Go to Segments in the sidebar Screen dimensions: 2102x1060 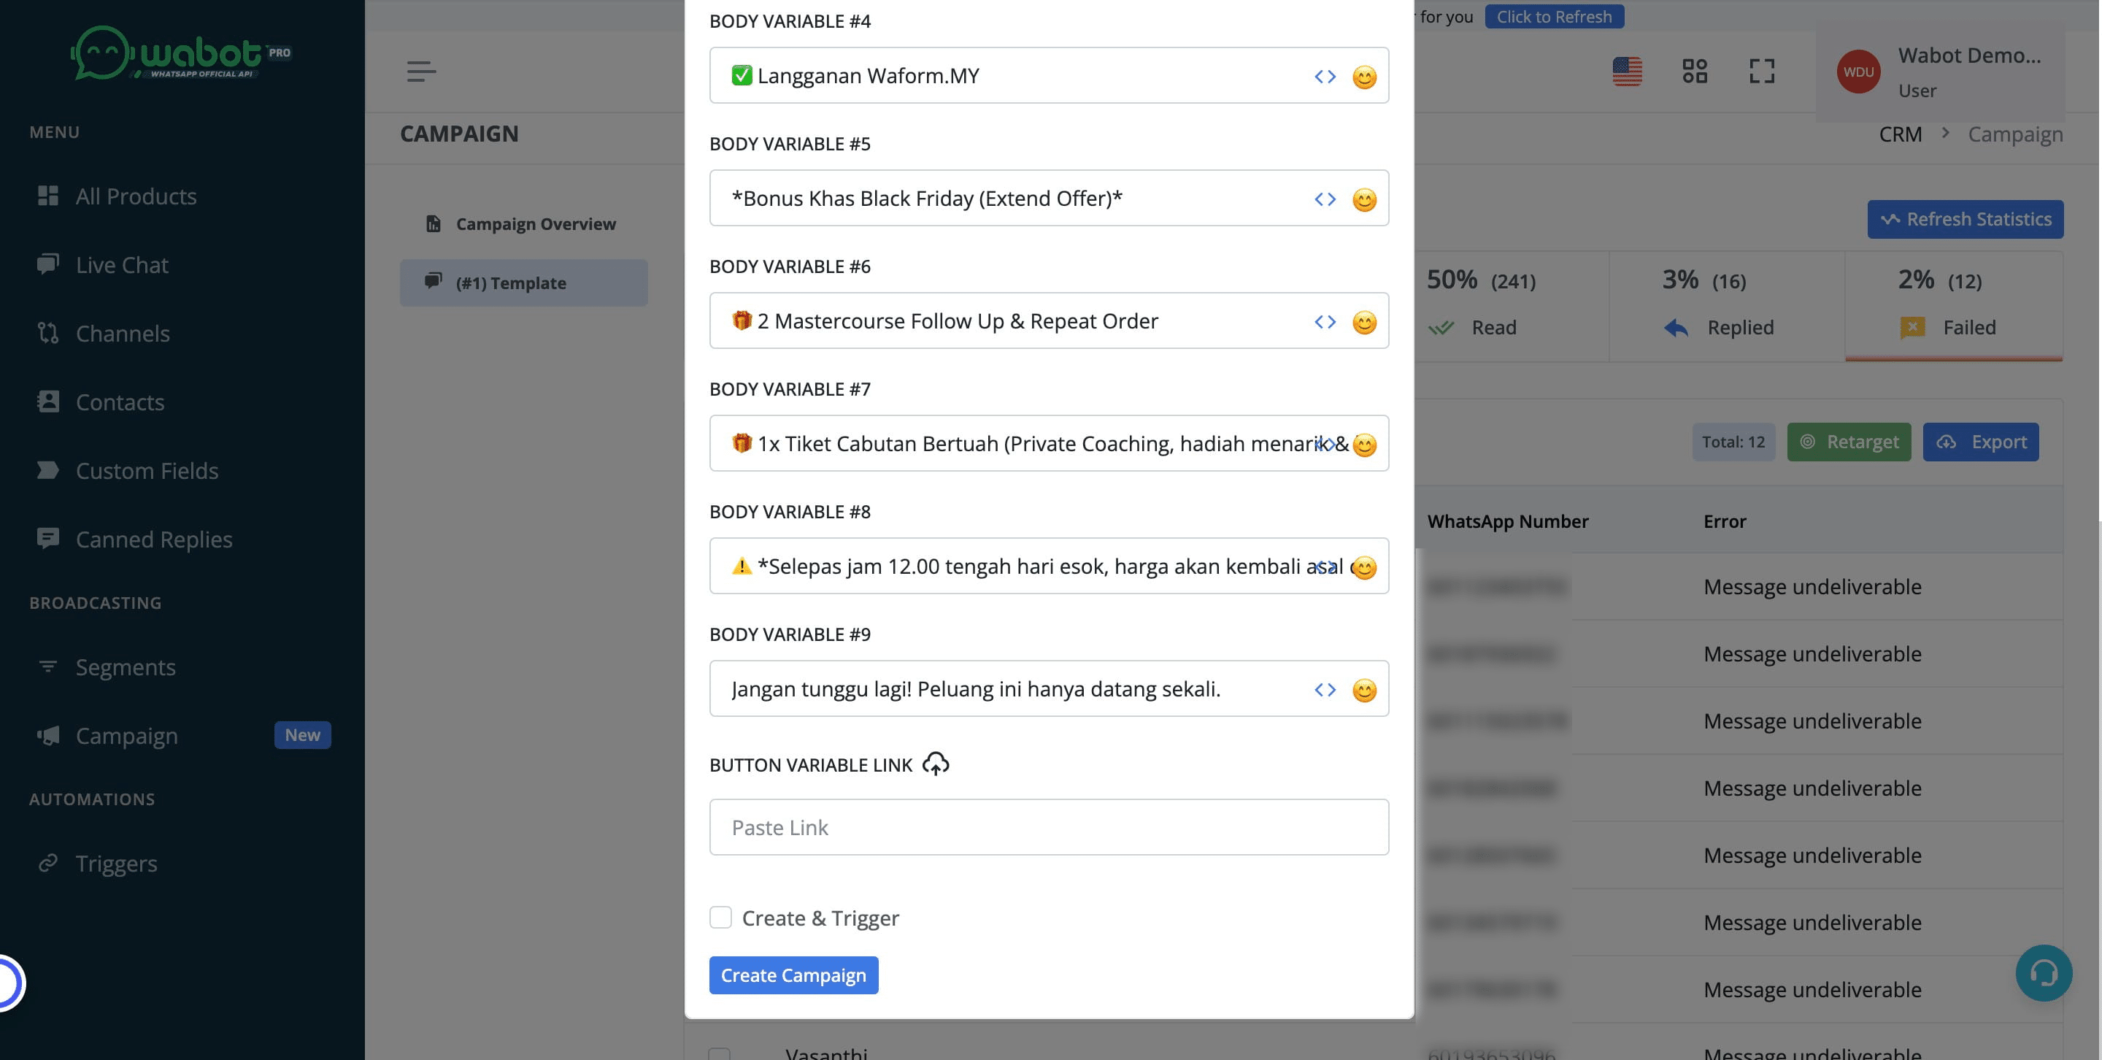[x=126, y=667]
